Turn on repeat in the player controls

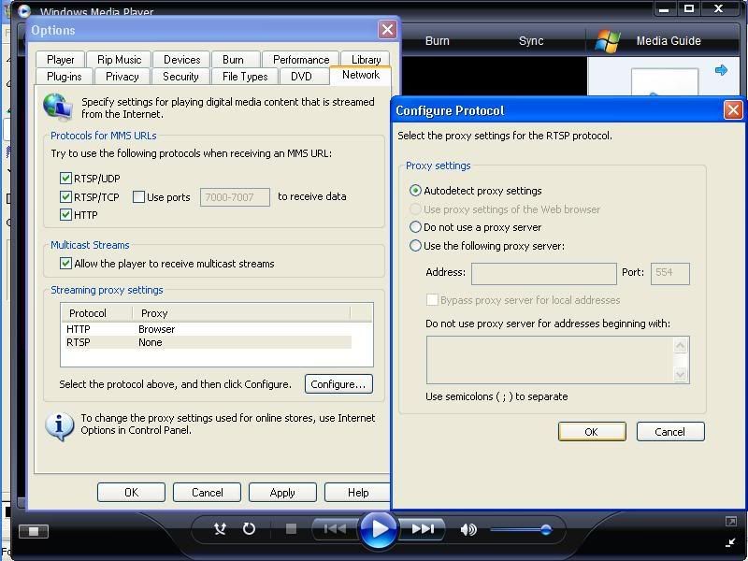click(249, 528)
